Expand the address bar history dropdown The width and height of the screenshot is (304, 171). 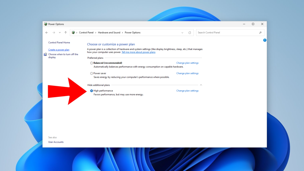182,33
